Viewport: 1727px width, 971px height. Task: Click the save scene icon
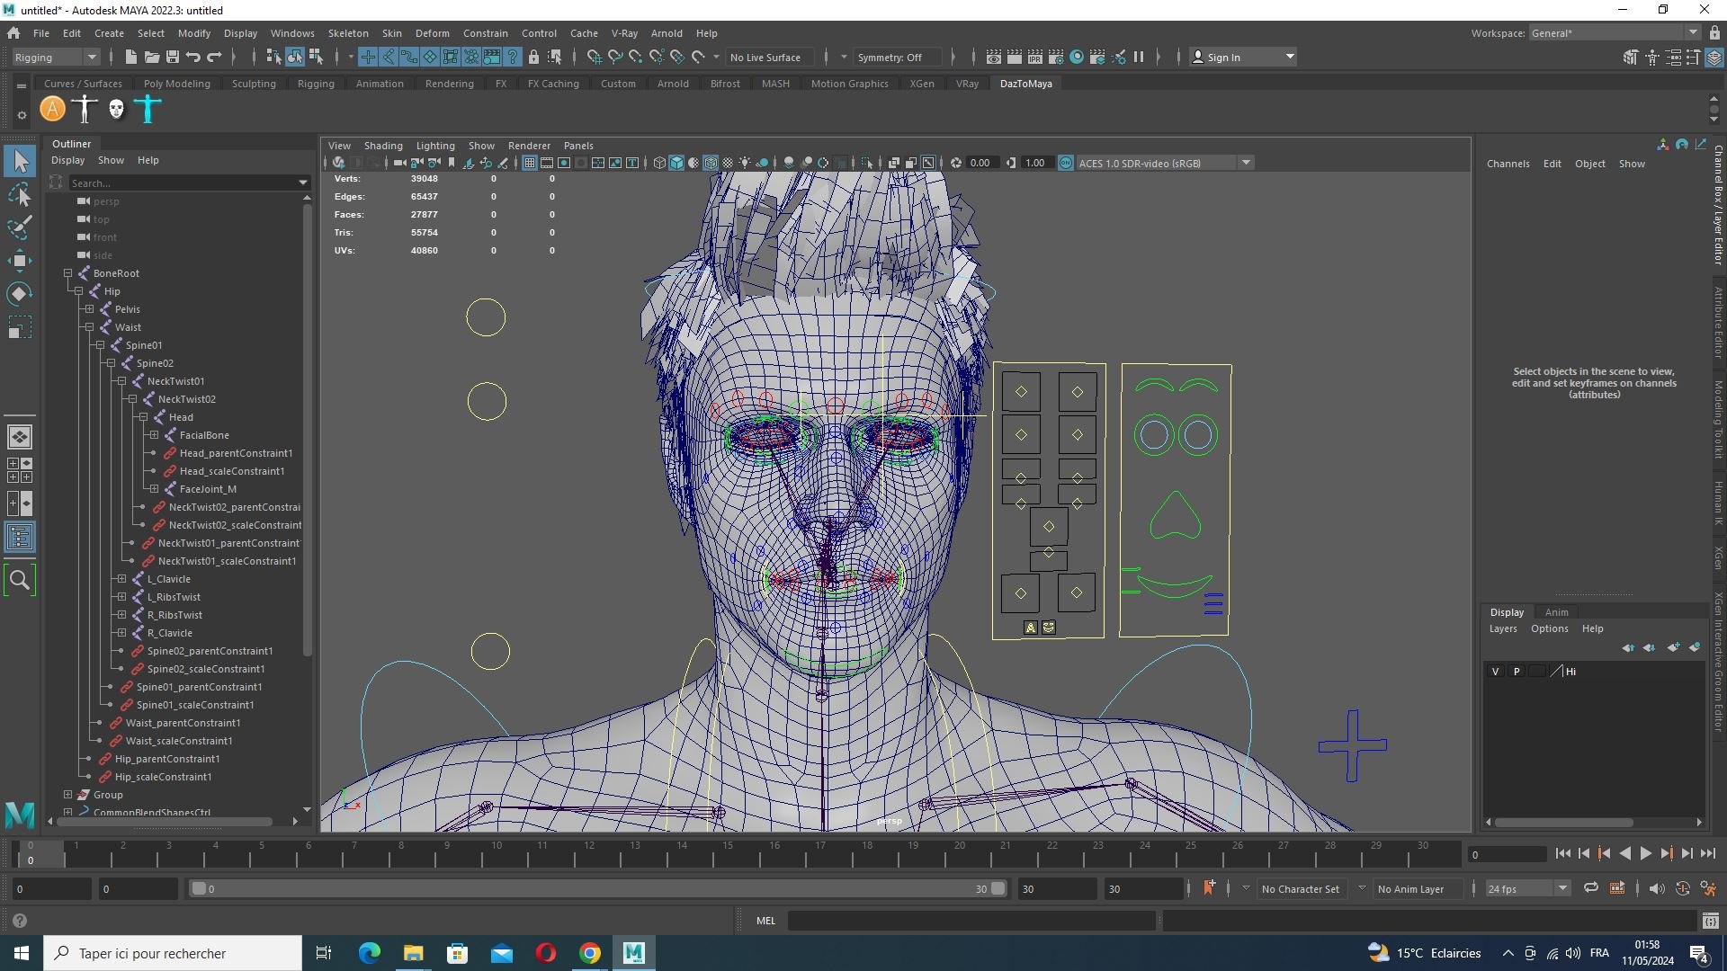click(x=172, y=57)
